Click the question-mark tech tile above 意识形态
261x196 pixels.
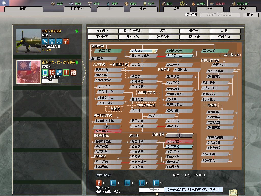coord(179,135)
